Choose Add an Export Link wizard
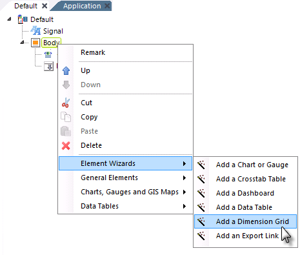 (x=246, y=236)
